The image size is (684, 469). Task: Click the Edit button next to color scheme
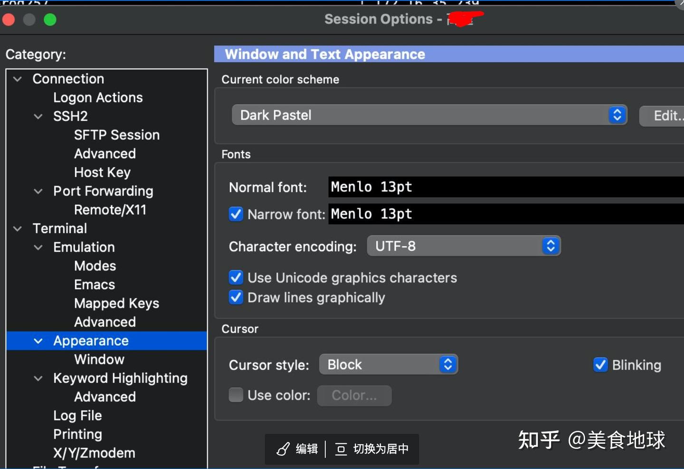click(667, 115)
